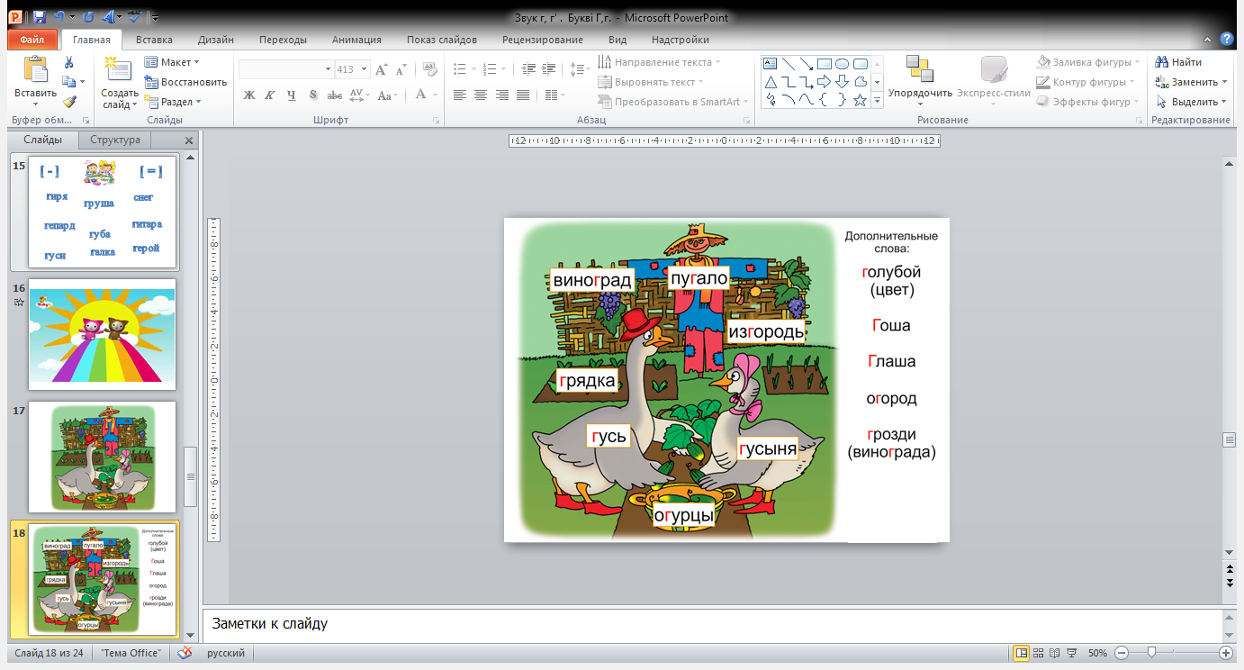Switch to Slide Sorter view
Screen dimensions: 1244x670
(1038, 653)
